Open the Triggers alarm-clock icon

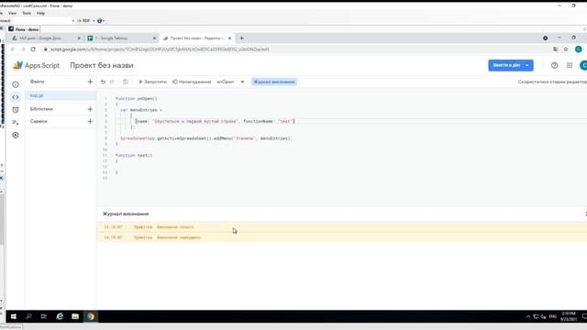pyautogui.click(x=16, y=110)
